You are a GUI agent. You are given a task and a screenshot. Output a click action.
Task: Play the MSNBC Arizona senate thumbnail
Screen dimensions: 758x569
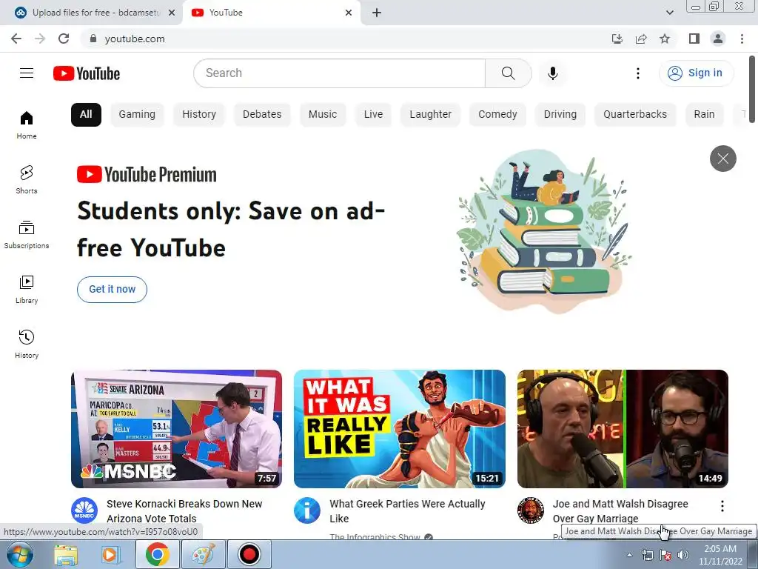pos(176,429)
